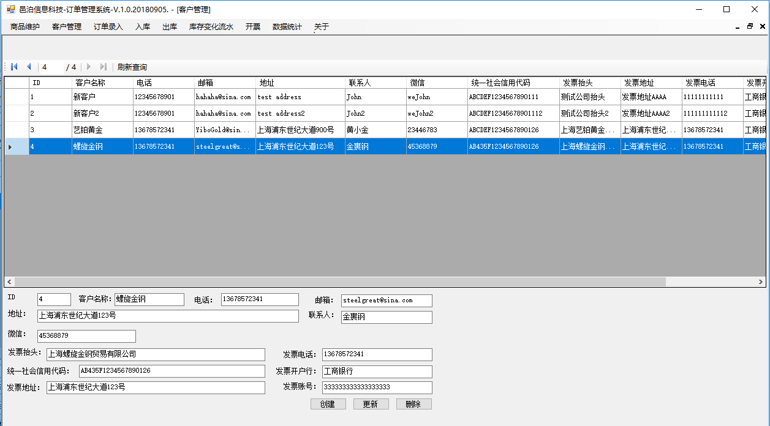Click cell 测试公司抬头 in first row
Screen dimensions: 770x426
pyautogui.click(x=590, y=97)
